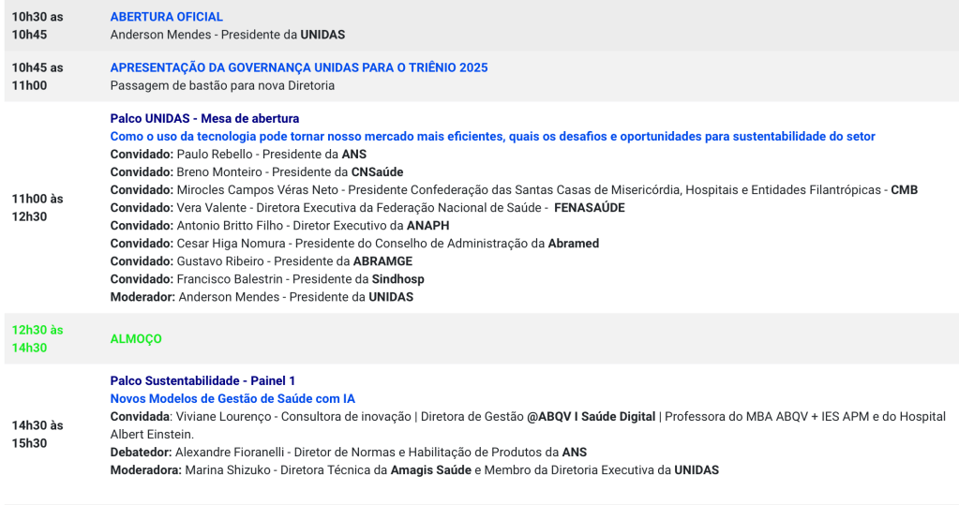Click guest Paulo Rebello, Presidente da ANS
This screenshot has height=505, width=959.
tap(238, 154)
